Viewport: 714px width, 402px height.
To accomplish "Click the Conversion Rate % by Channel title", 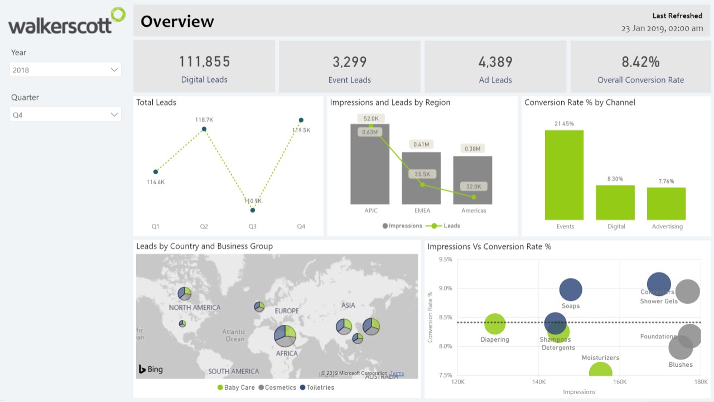I will coord(580,103).
